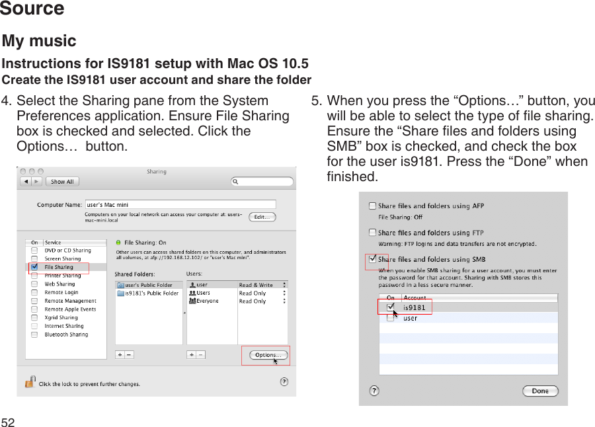This screenshot has height=427, width=595.
Task: Click the Edit... button
Action: click(262, 217)
